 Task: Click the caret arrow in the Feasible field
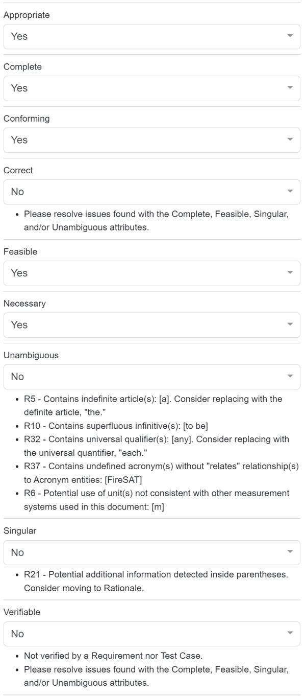[290, 273]
